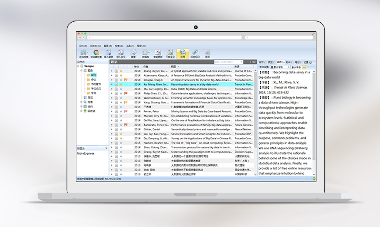This screenshot has width=380, height=227.
Task: Open the 工具 (T) menu
Action: [129, 46]
